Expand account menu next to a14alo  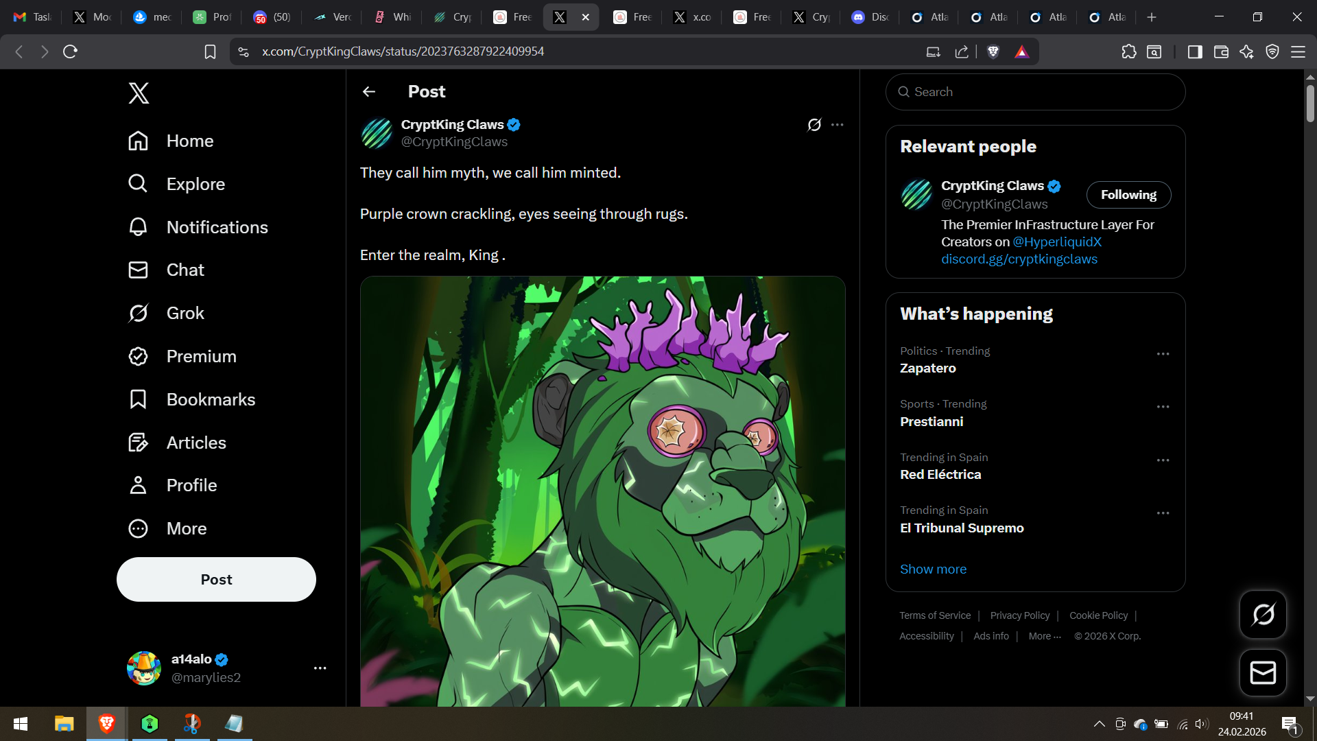320,668
